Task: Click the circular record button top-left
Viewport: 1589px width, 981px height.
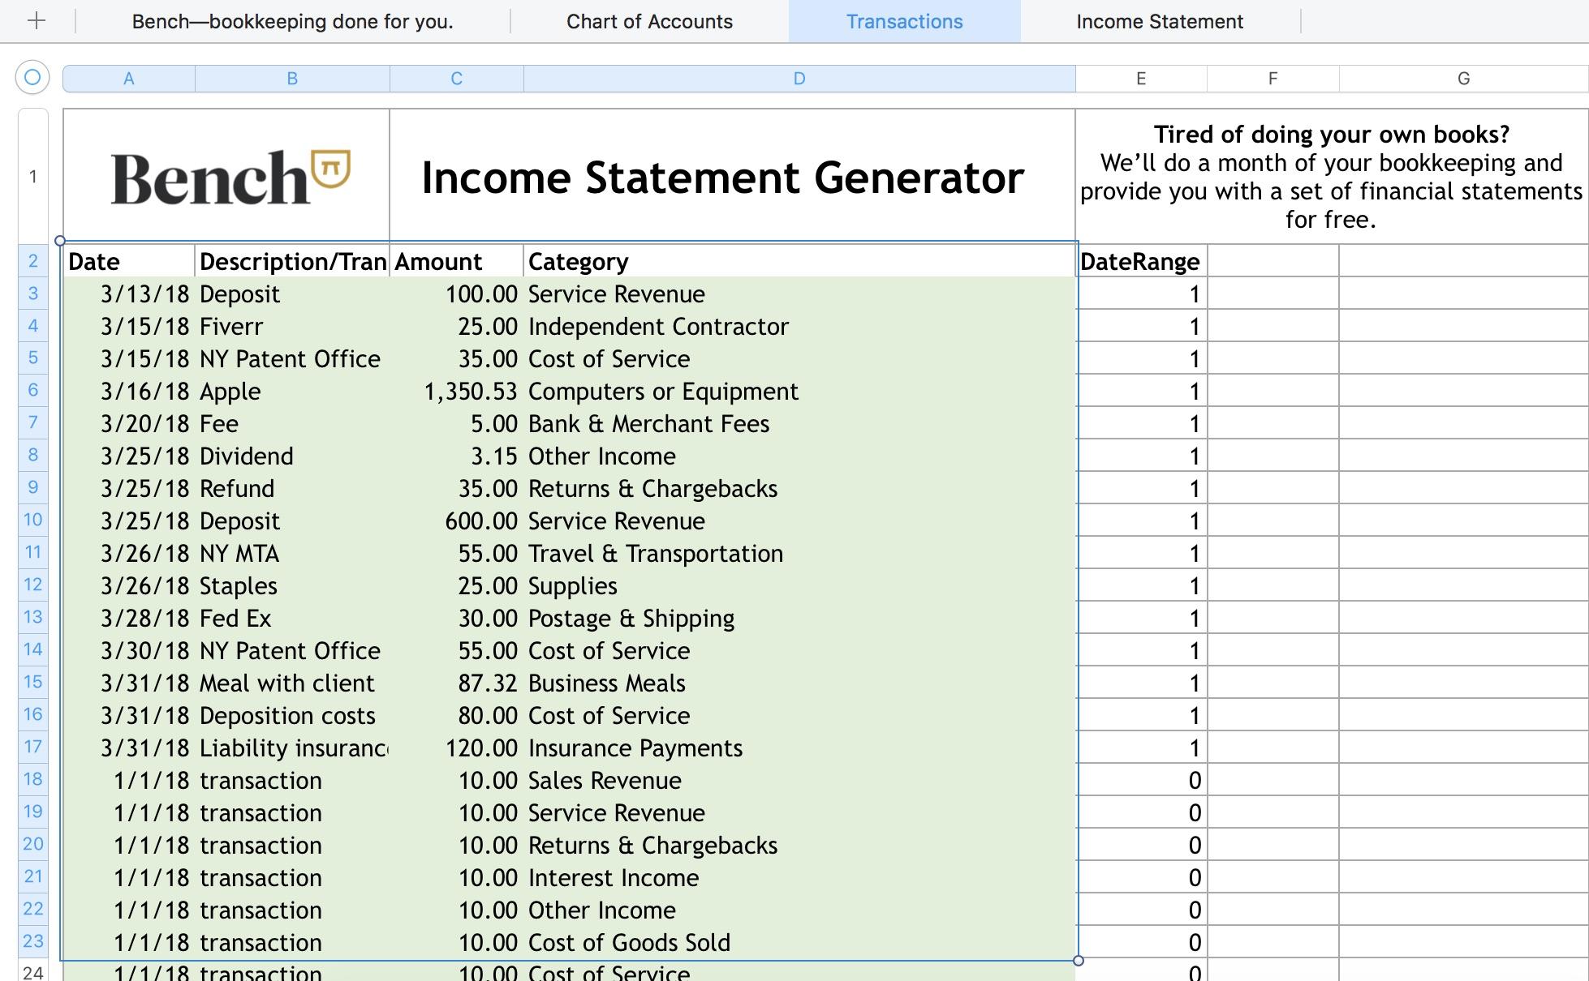Action: 33,77
